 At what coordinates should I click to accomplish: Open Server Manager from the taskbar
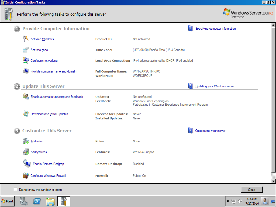24,201
